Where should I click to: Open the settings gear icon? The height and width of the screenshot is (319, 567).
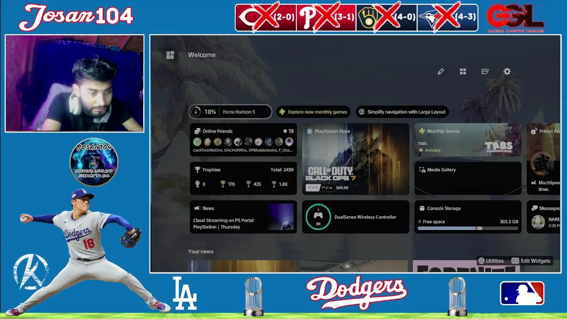pos(507,71)
